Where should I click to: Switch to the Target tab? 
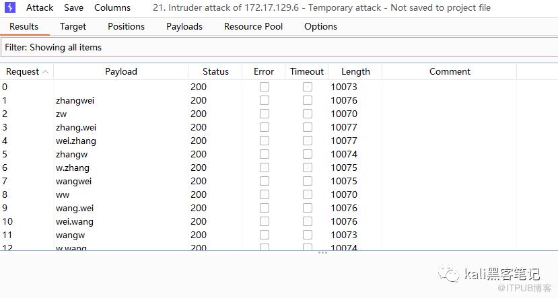tap(73, 27)
